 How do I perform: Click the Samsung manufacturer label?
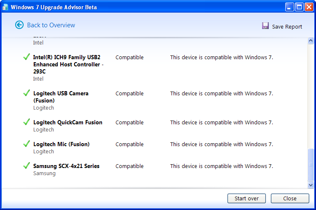tap(44, 173)
